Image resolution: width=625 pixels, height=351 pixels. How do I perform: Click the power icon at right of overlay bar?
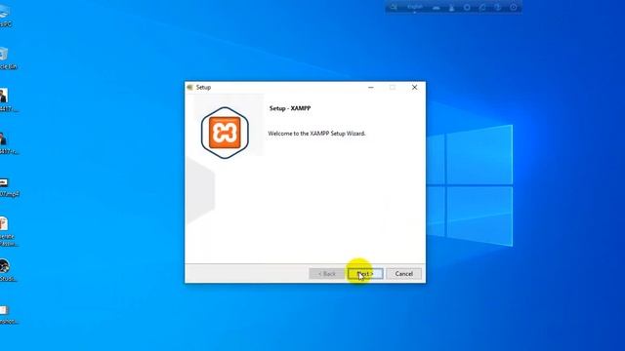pos(514,7)
